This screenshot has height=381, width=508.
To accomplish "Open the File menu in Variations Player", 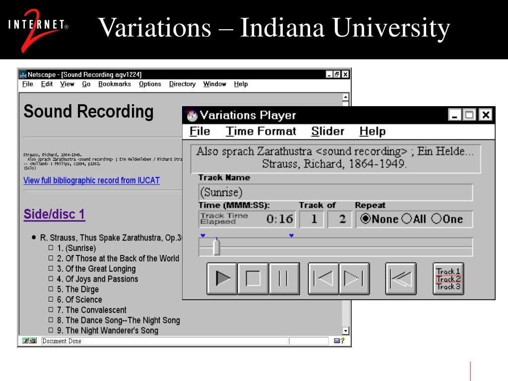I will [x=200, y=131].
